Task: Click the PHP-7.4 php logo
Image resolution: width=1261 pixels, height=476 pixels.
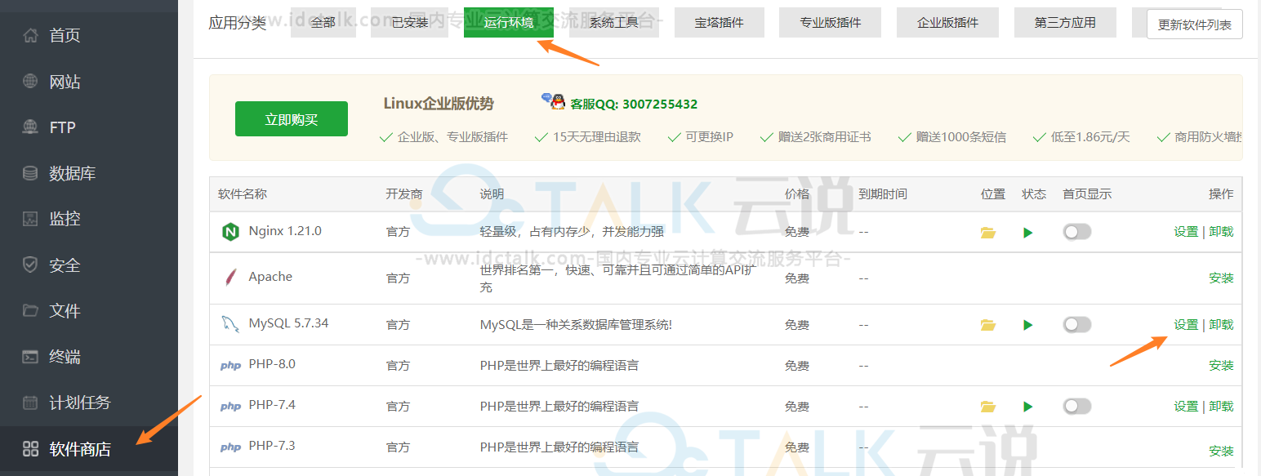Action: pyautogui.click(x=230, y=407)
